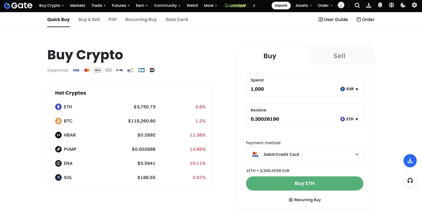Open the Debit/Credit Card payment method dropdown
Viewport: 422px width, 212px height.
click(x=304, y=154)
